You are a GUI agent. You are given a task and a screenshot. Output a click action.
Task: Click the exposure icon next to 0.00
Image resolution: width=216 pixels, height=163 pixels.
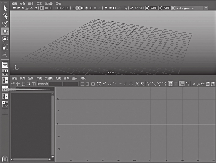tap(147, 8)
